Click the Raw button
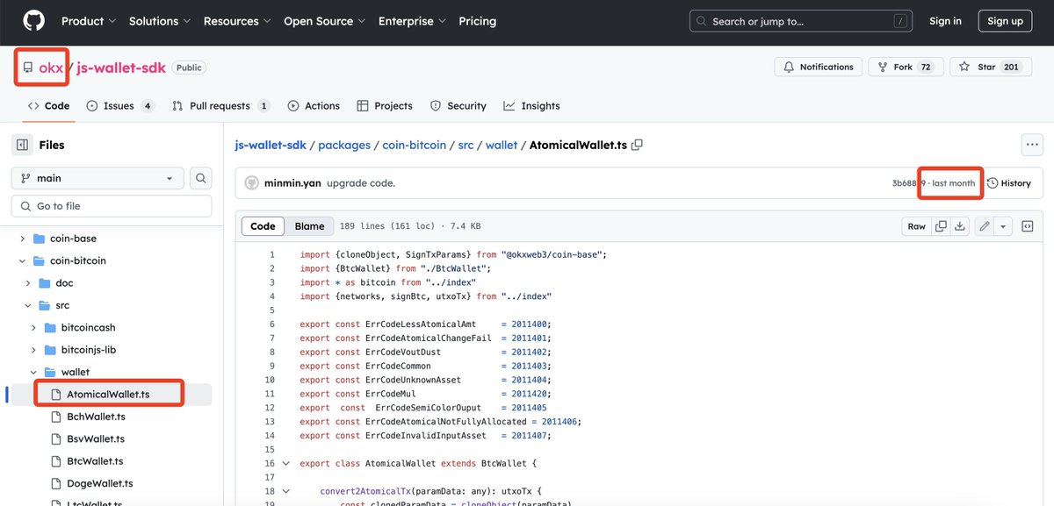Image resolution: width=1054 pixels, height=506 pixels. pyautogui.click(x=916, y=226)
